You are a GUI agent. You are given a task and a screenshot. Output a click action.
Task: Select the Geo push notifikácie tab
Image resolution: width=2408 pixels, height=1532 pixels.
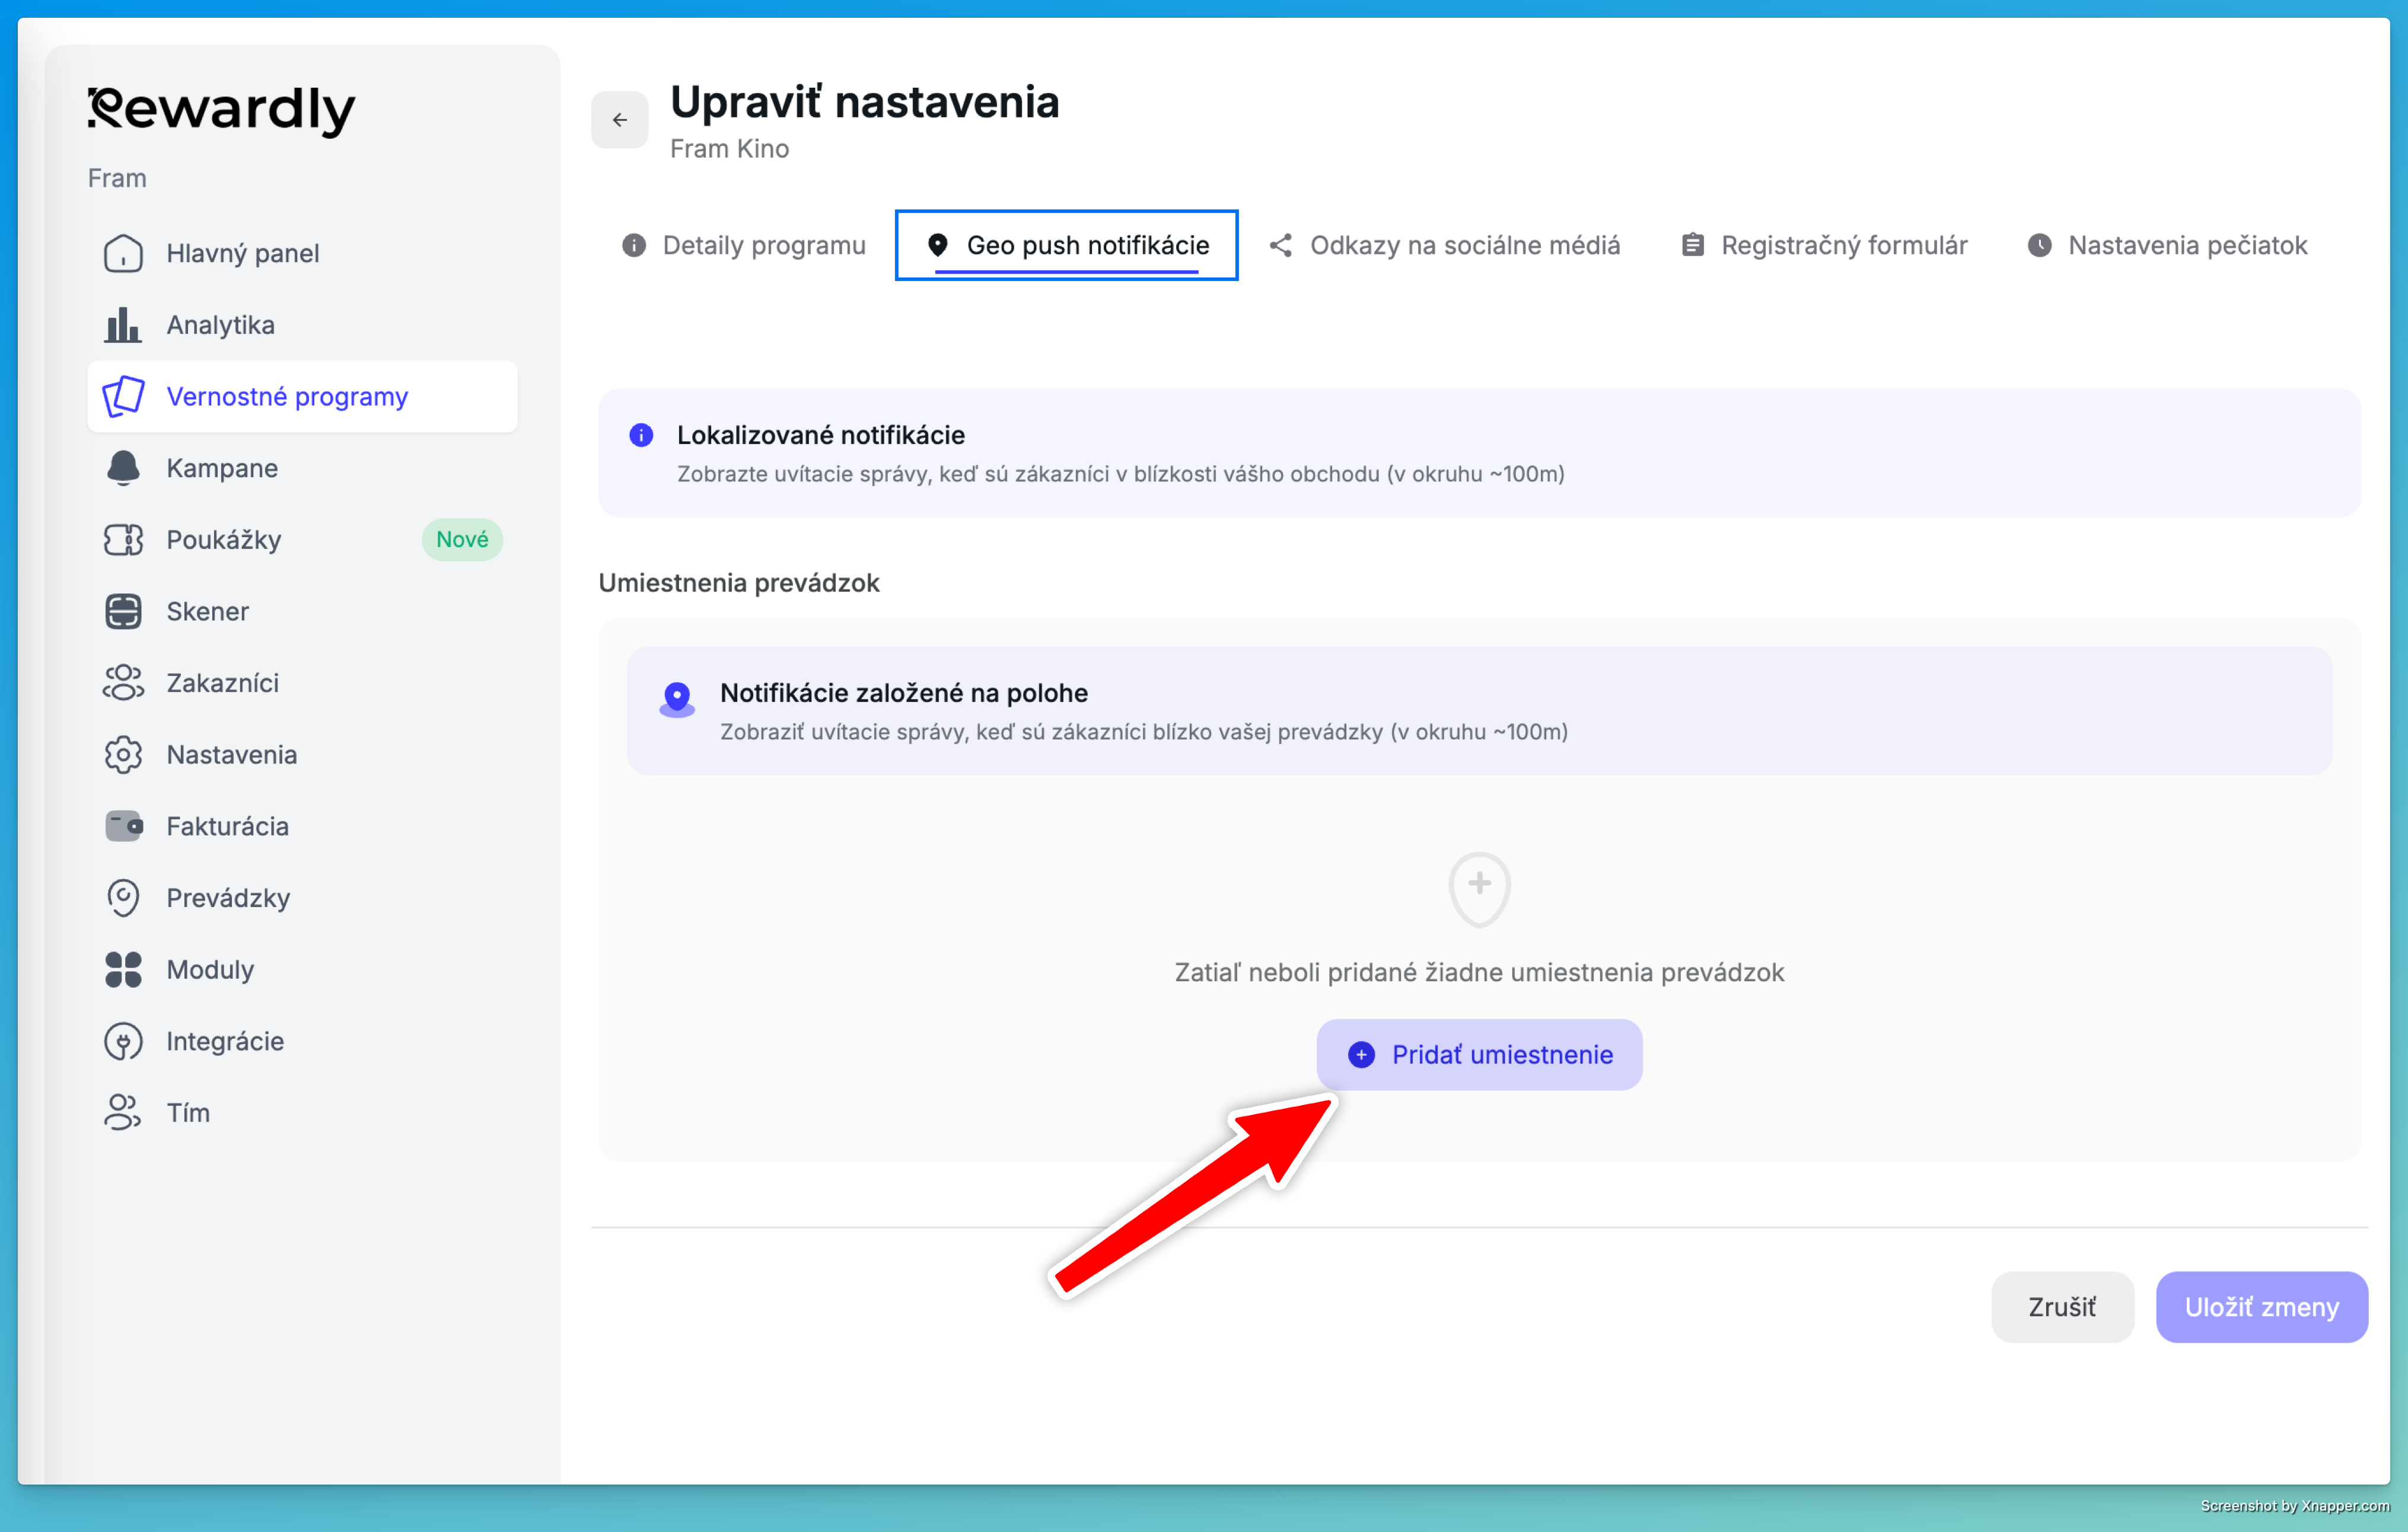click(1067, 246)
